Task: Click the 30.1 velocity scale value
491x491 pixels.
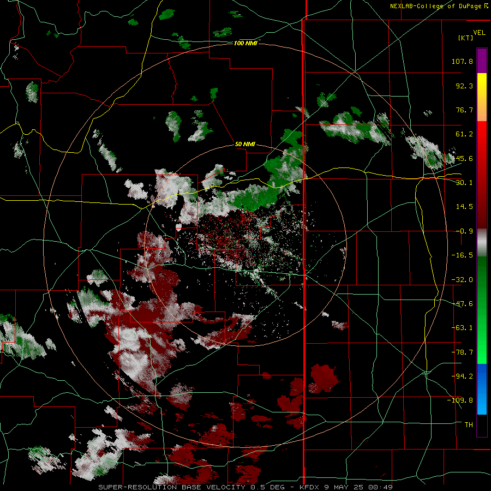Action: pos(464,183)
